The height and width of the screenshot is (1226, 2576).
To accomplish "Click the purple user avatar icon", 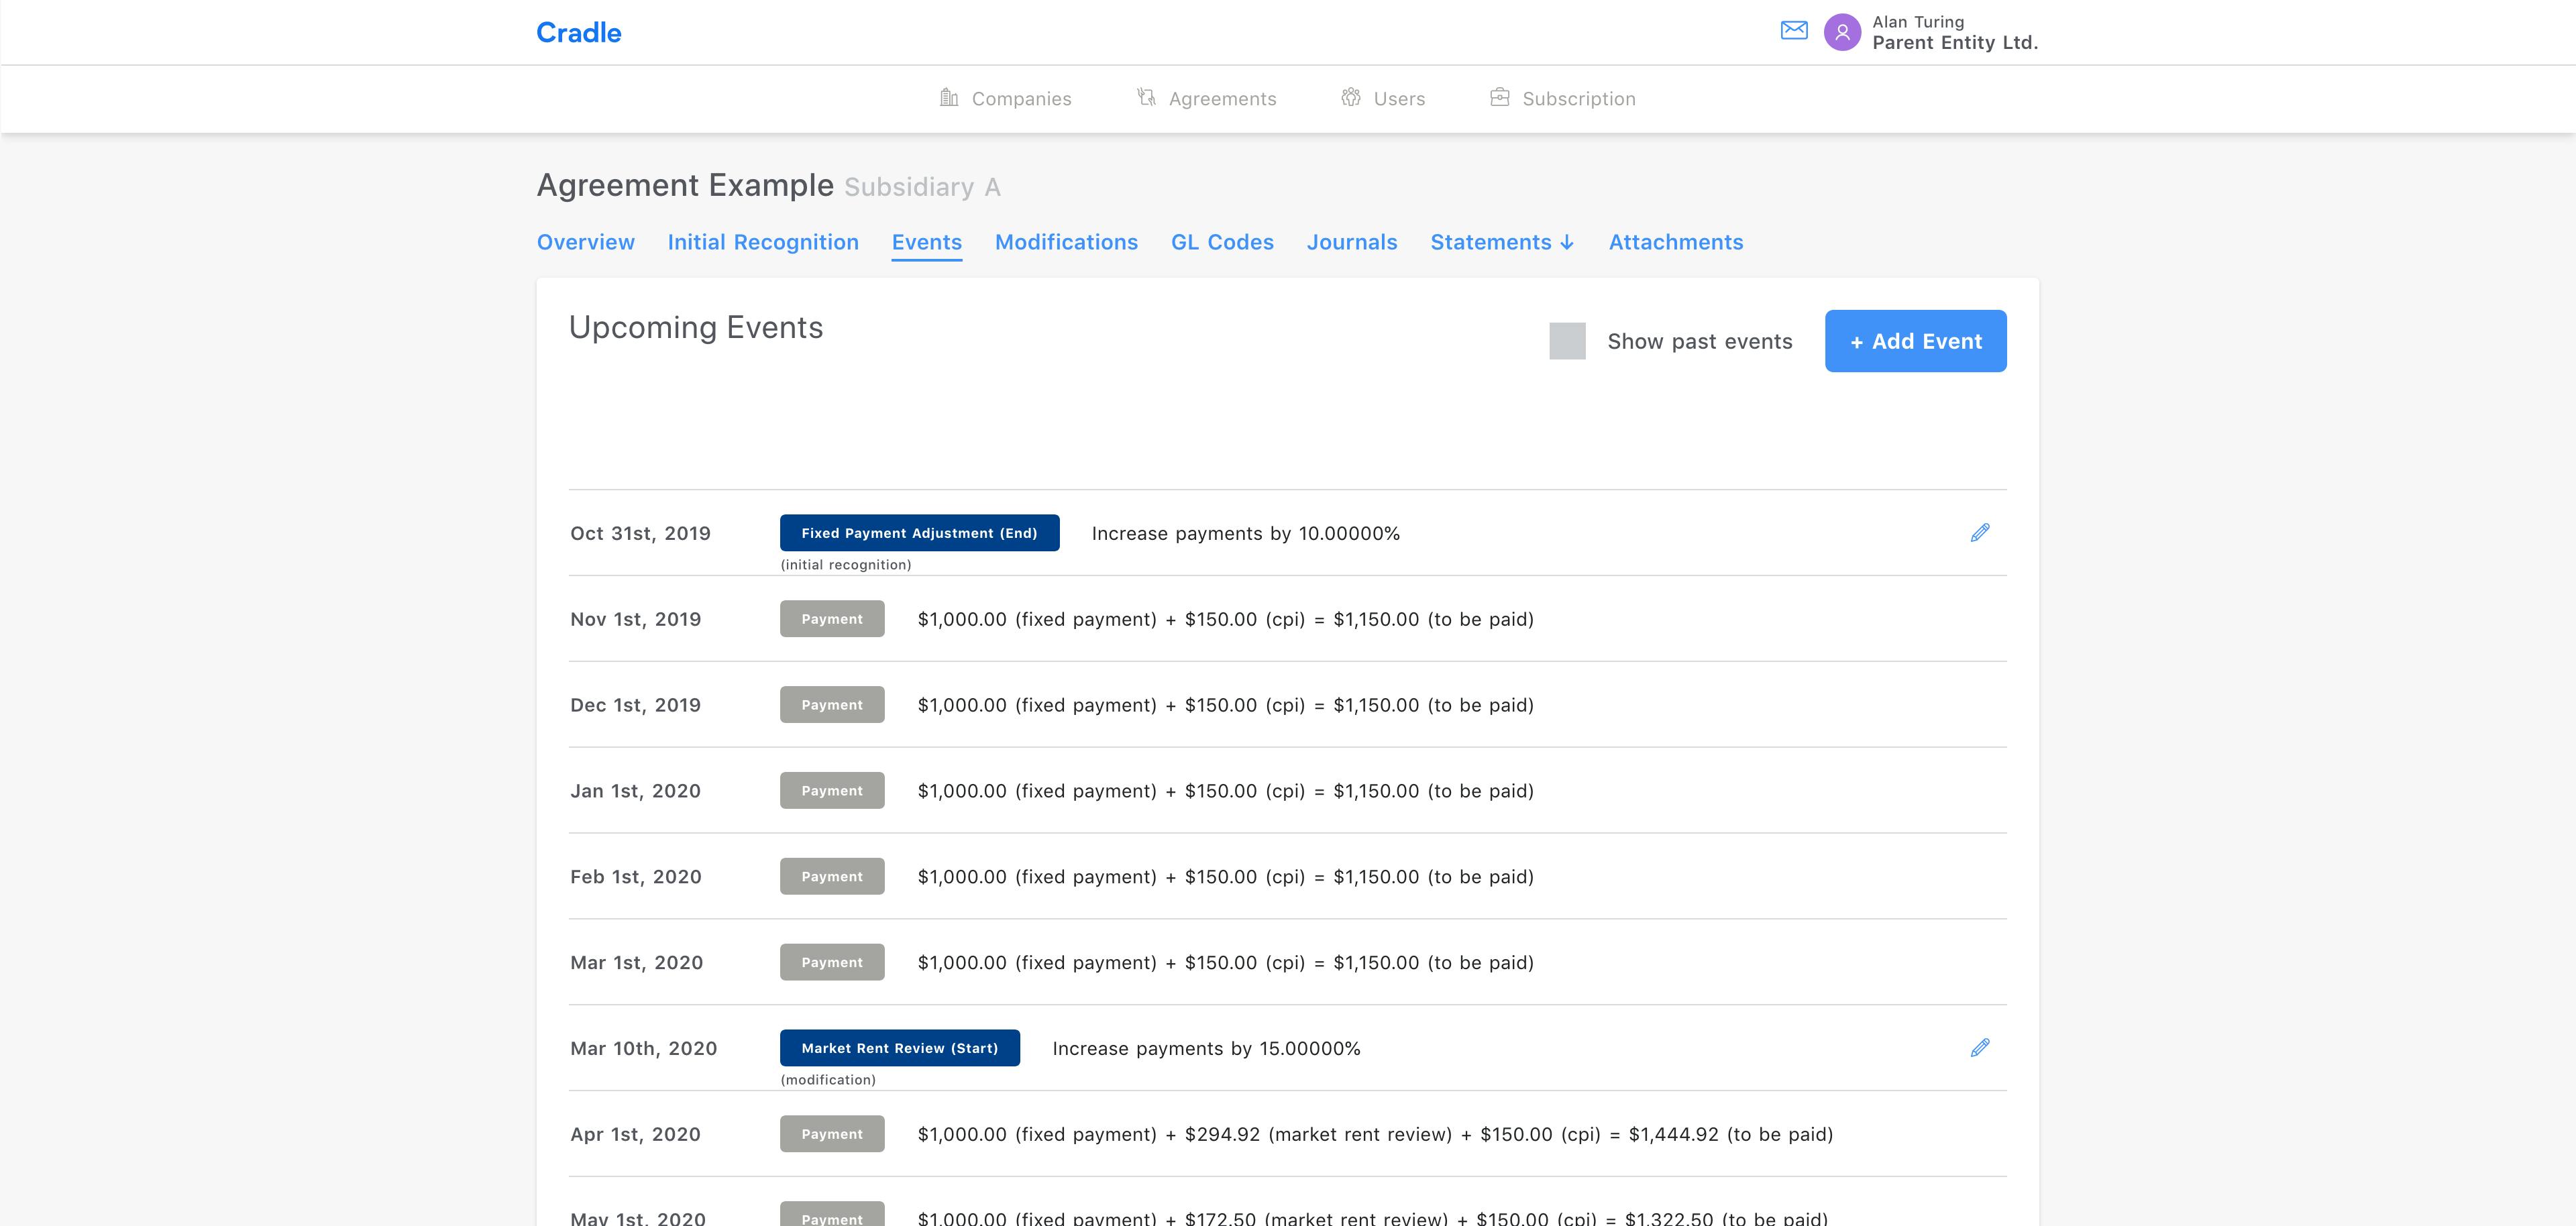I will click(1842, 32).
